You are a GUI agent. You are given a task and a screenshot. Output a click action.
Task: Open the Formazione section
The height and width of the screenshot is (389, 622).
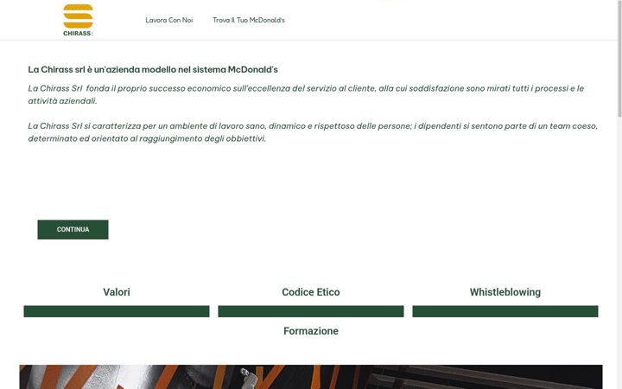pyautogui.click(x=311, y=331)
